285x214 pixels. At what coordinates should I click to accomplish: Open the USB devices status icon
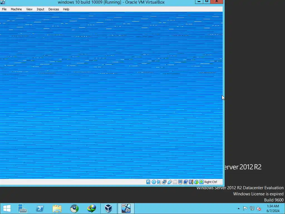coord(169,182)
